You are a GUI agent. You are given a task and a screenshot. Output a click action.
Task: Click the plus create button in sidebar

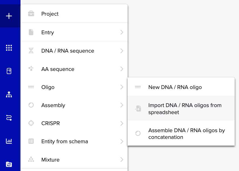[x=9, y=16]
